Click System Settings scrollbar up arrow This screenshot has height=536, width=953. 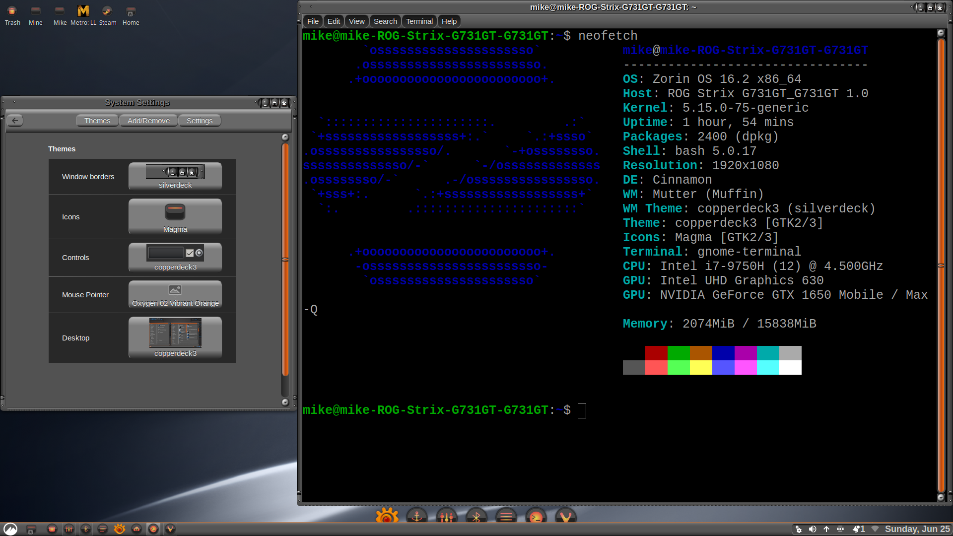(x=285, y=137)
